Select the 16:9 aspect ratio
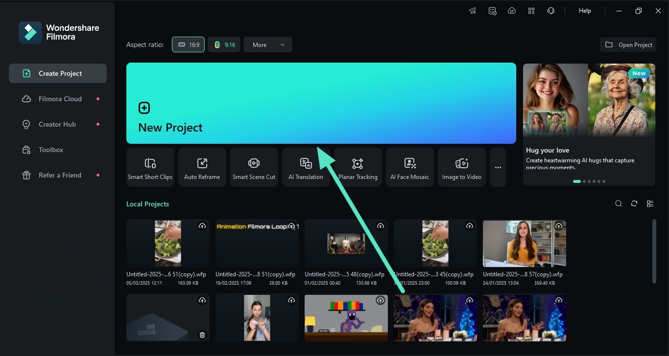The height and width of the screenshot is (356, 669). coord(188,45)
